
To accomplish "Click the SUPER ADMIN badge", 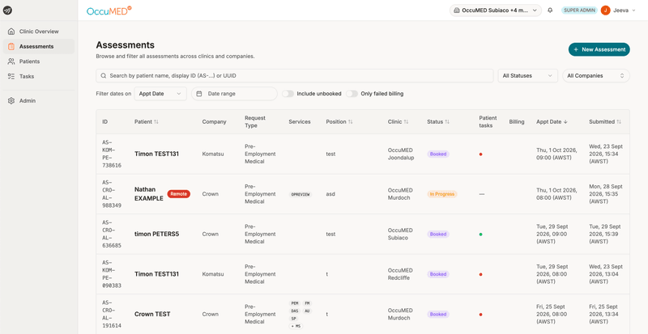I will [x=579, y=11].
